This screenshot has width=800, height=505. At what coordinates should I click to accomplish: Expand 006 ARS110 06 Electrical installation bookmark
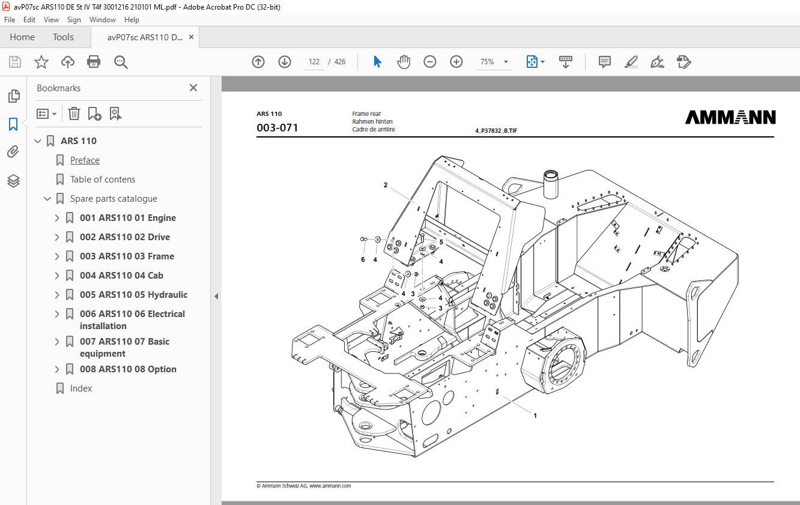click(58, 314)
